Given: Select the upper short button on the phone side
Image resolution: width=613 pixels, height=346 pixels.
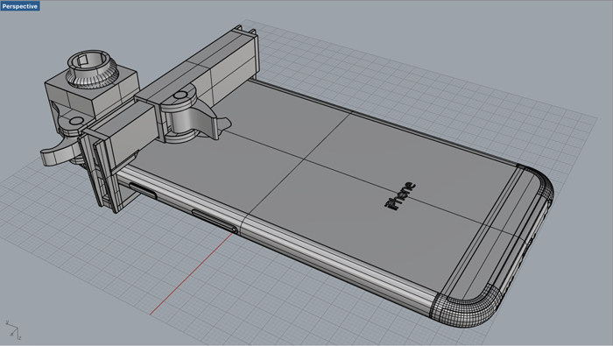Looking at the screenshot, I should pyautogui.click(x=143, y=191).
